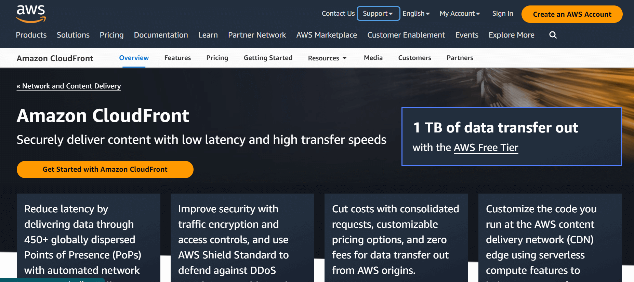Image resolution: width=634 pixels, height=282 pixels.
Task: Expand the My Account menu
Action: [x=459, y=13]
